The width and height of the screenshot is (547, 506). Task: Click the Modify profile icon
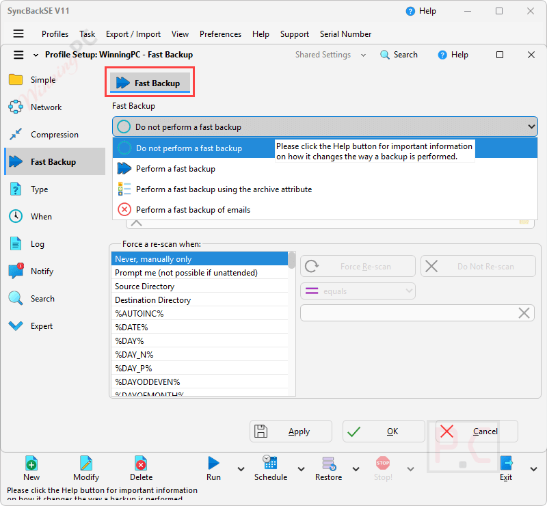[86, 464]
